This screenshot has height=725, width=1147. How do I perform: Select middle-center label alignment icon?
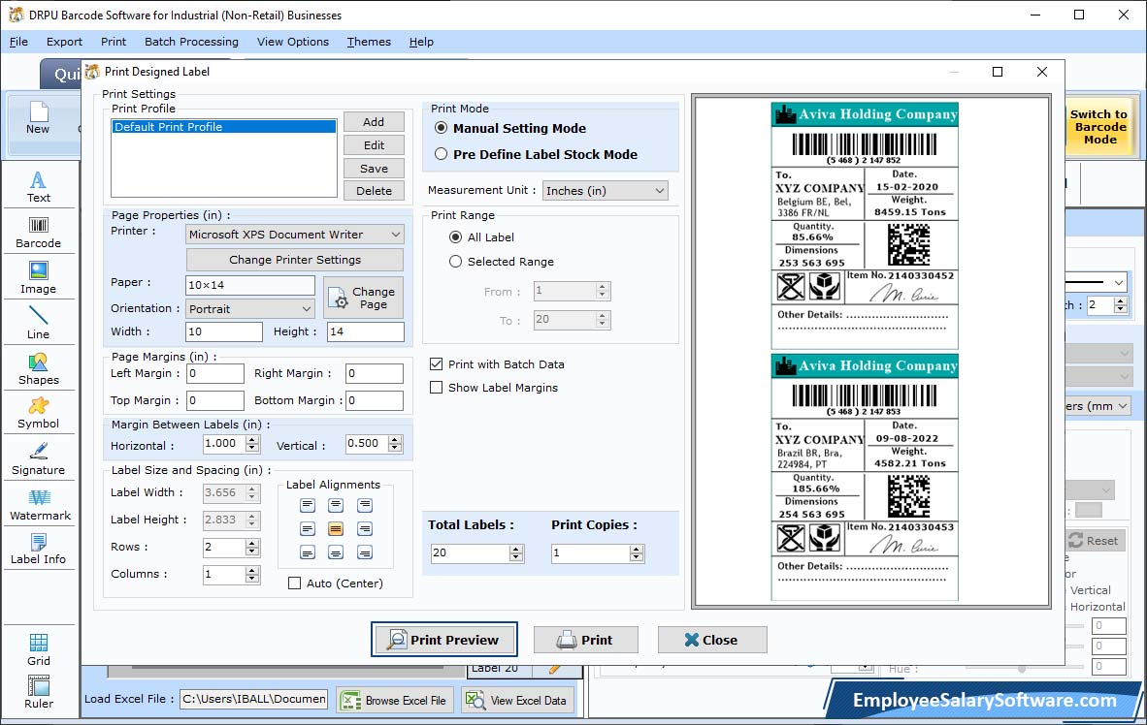[336, 528]
